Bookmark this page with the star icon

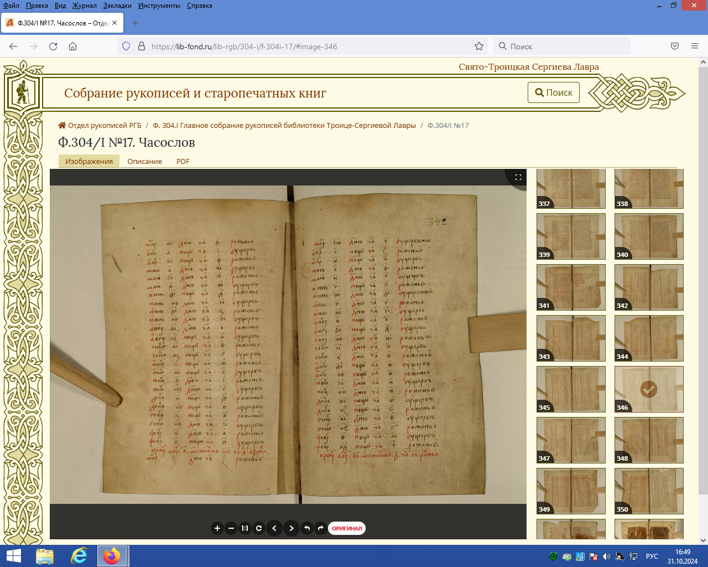pos(479,47)
